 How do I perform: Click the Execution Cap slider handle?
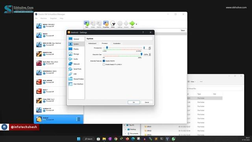[x=141, y=54]
